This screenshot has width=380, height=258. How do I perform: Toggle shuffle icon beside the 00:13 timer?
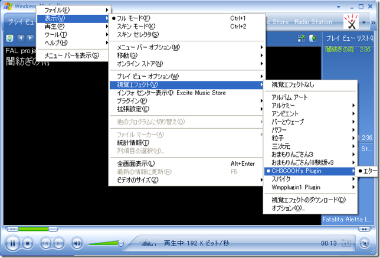click(346, 243)
